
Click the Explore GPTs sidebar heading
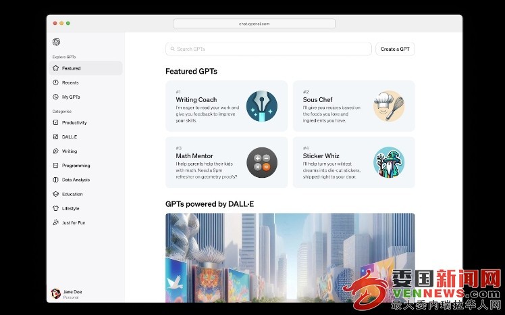64,57
